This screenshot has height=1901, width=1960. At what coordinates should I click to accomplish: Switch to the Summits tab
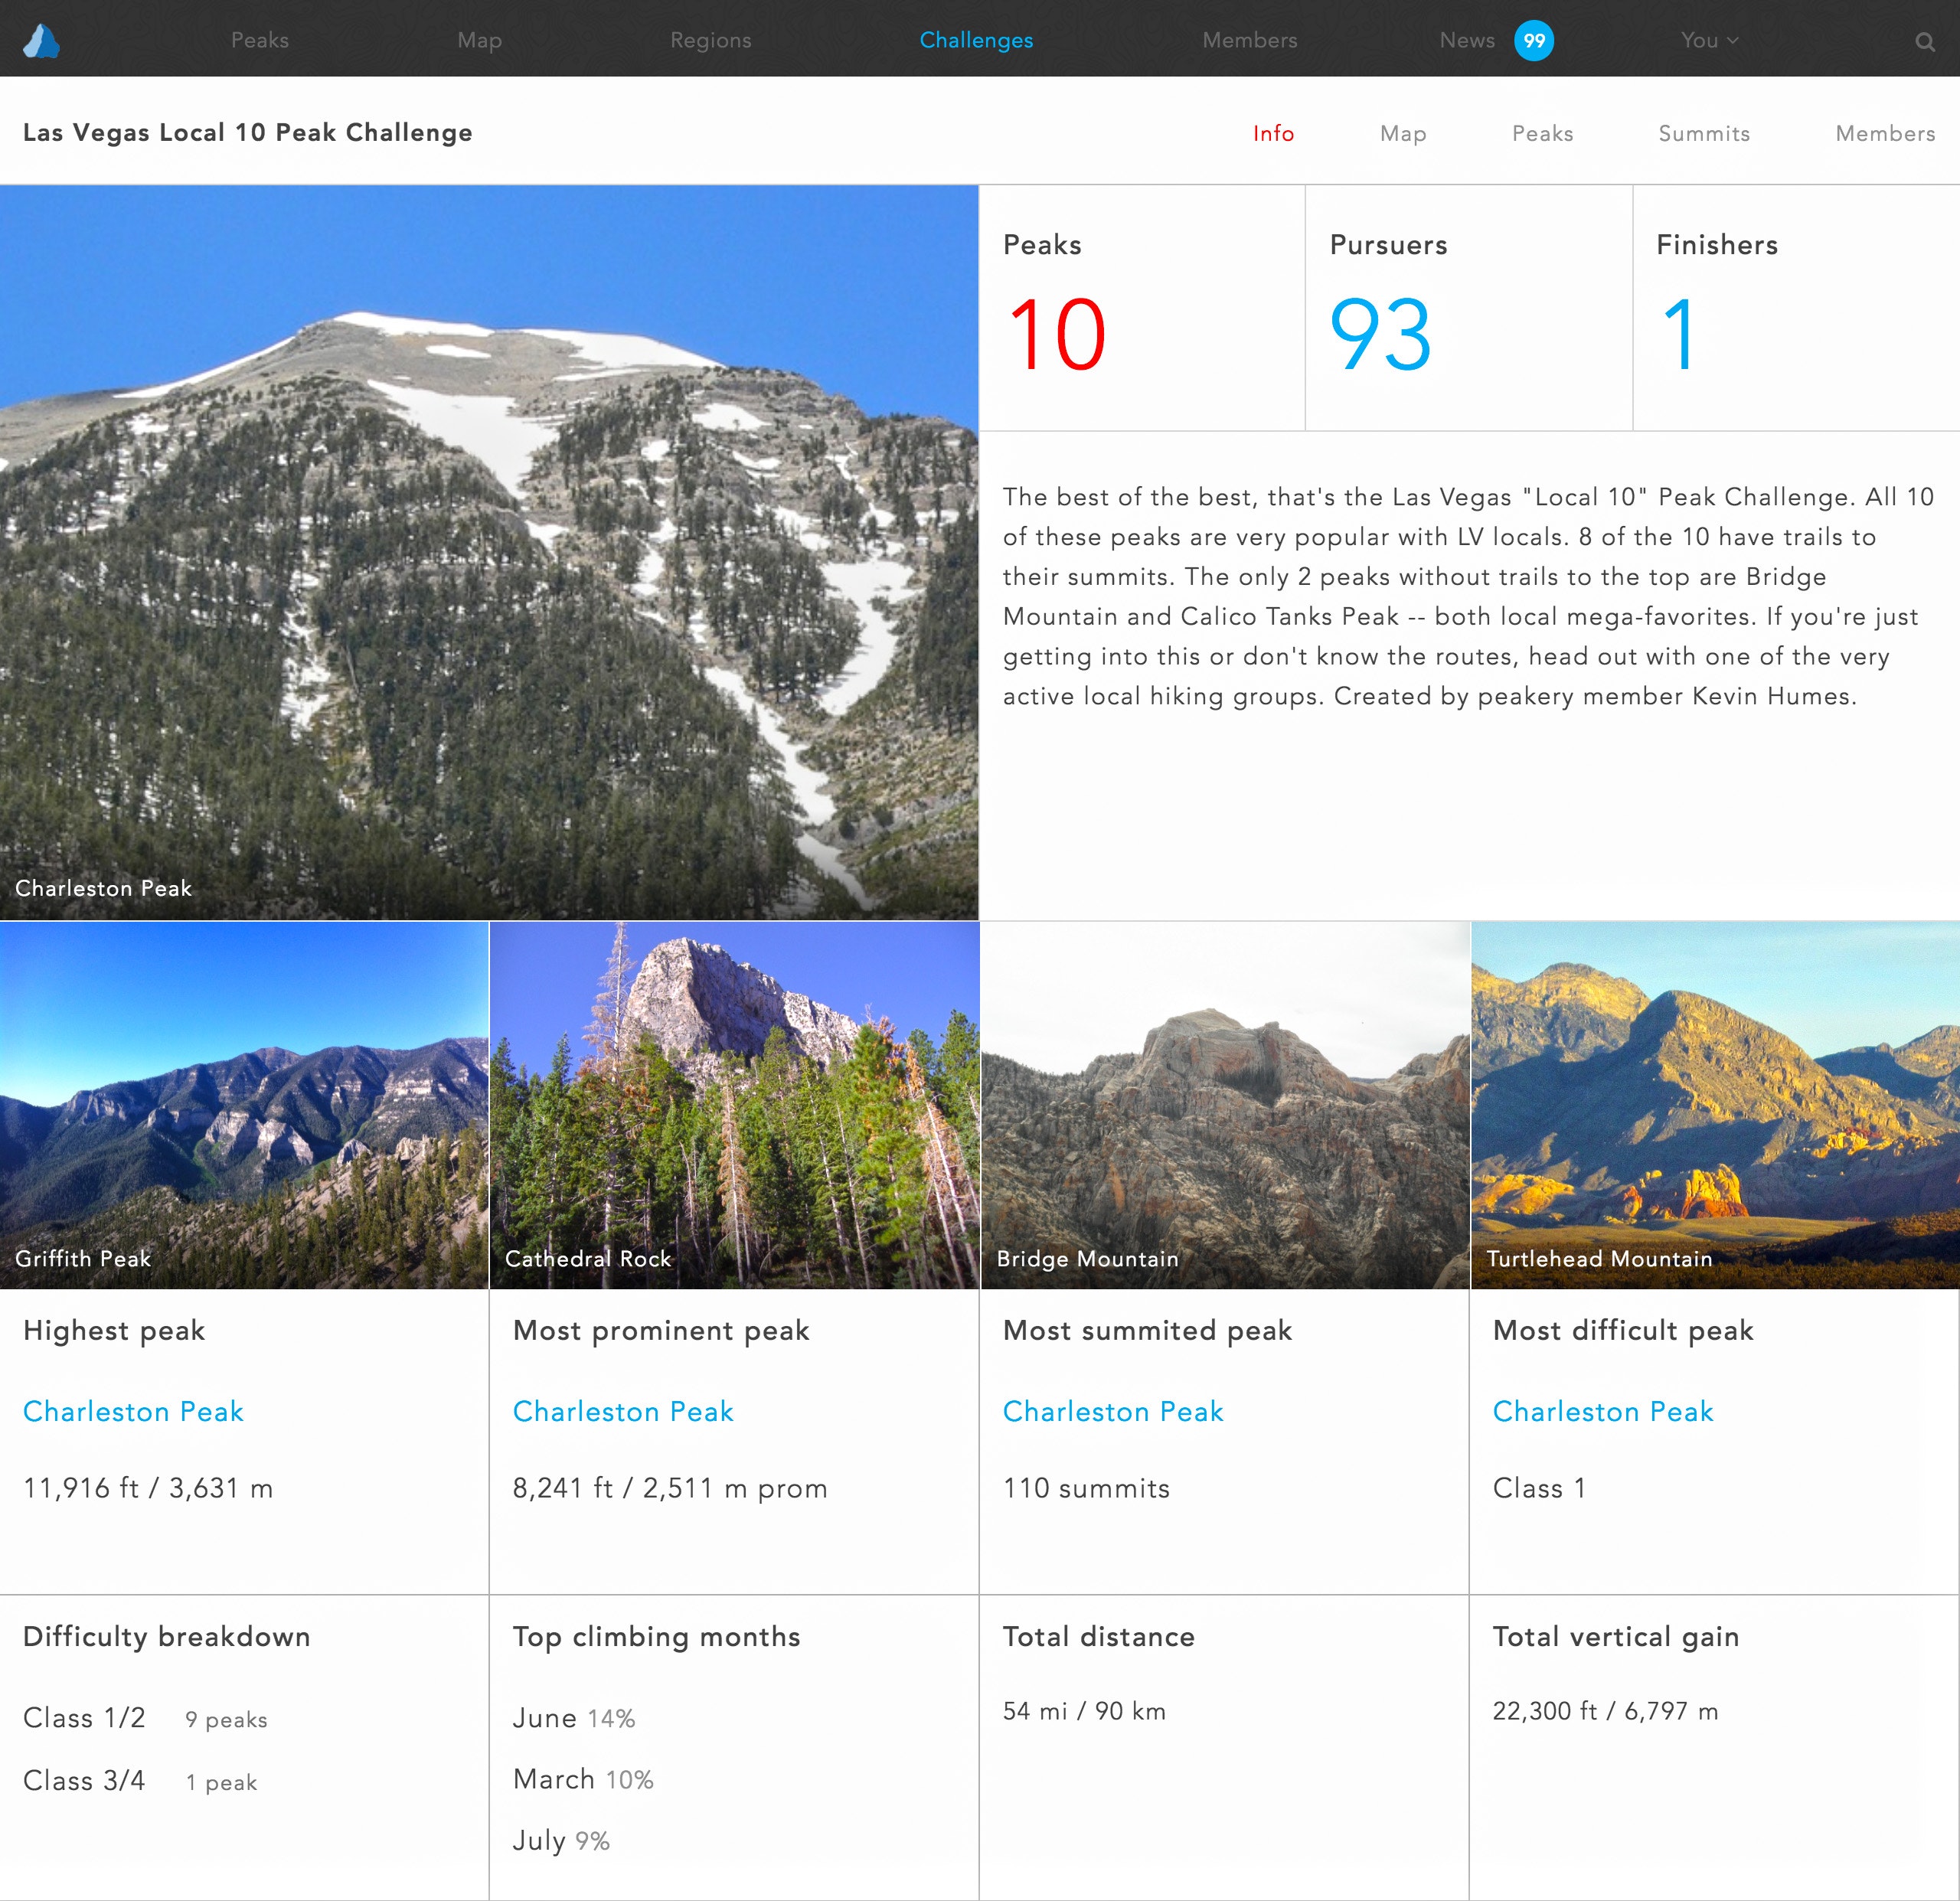click(x=1703, y=133)
